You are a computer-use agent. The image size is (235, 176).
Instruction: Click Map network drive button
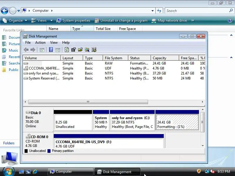point(169,21)
